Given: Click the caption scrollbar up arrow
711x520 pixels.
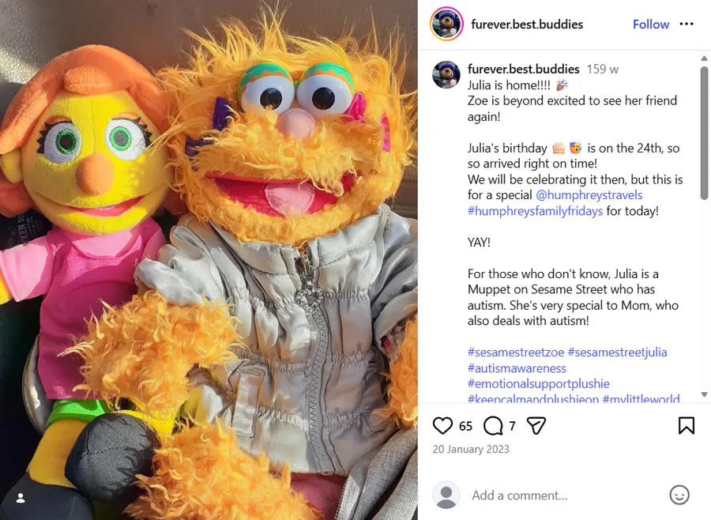Looking at the screenshot, I should tap(704, 58).
